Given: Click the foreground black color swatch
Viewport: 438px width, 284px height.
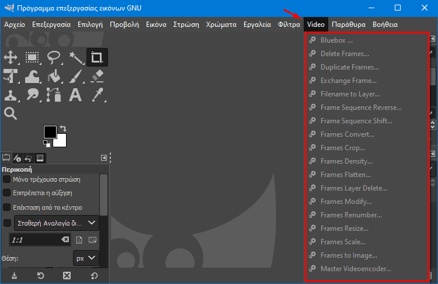Looking at the screenshot, I should click(50, 131).
